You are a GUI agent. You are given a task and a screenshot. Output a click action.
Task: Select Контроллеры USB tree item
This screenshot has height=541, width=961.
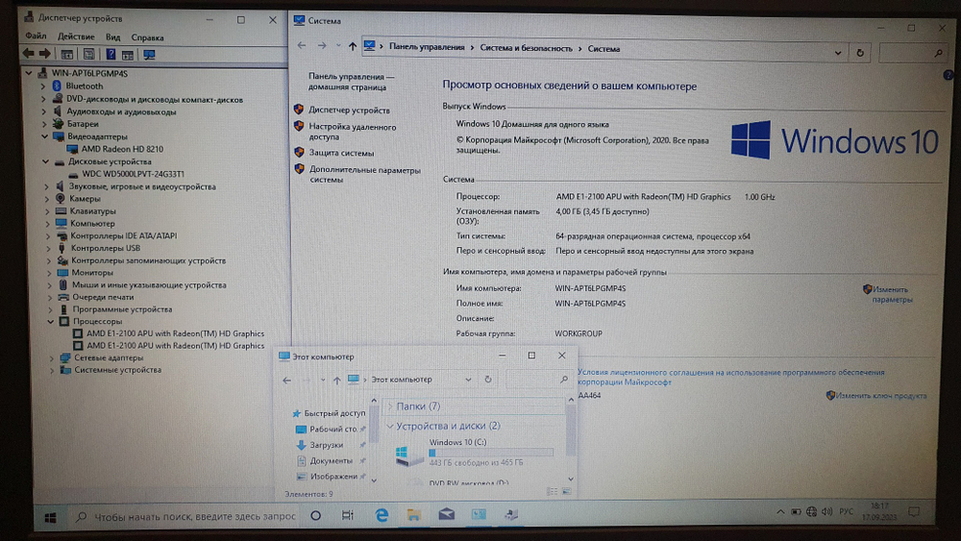[106, 248]
